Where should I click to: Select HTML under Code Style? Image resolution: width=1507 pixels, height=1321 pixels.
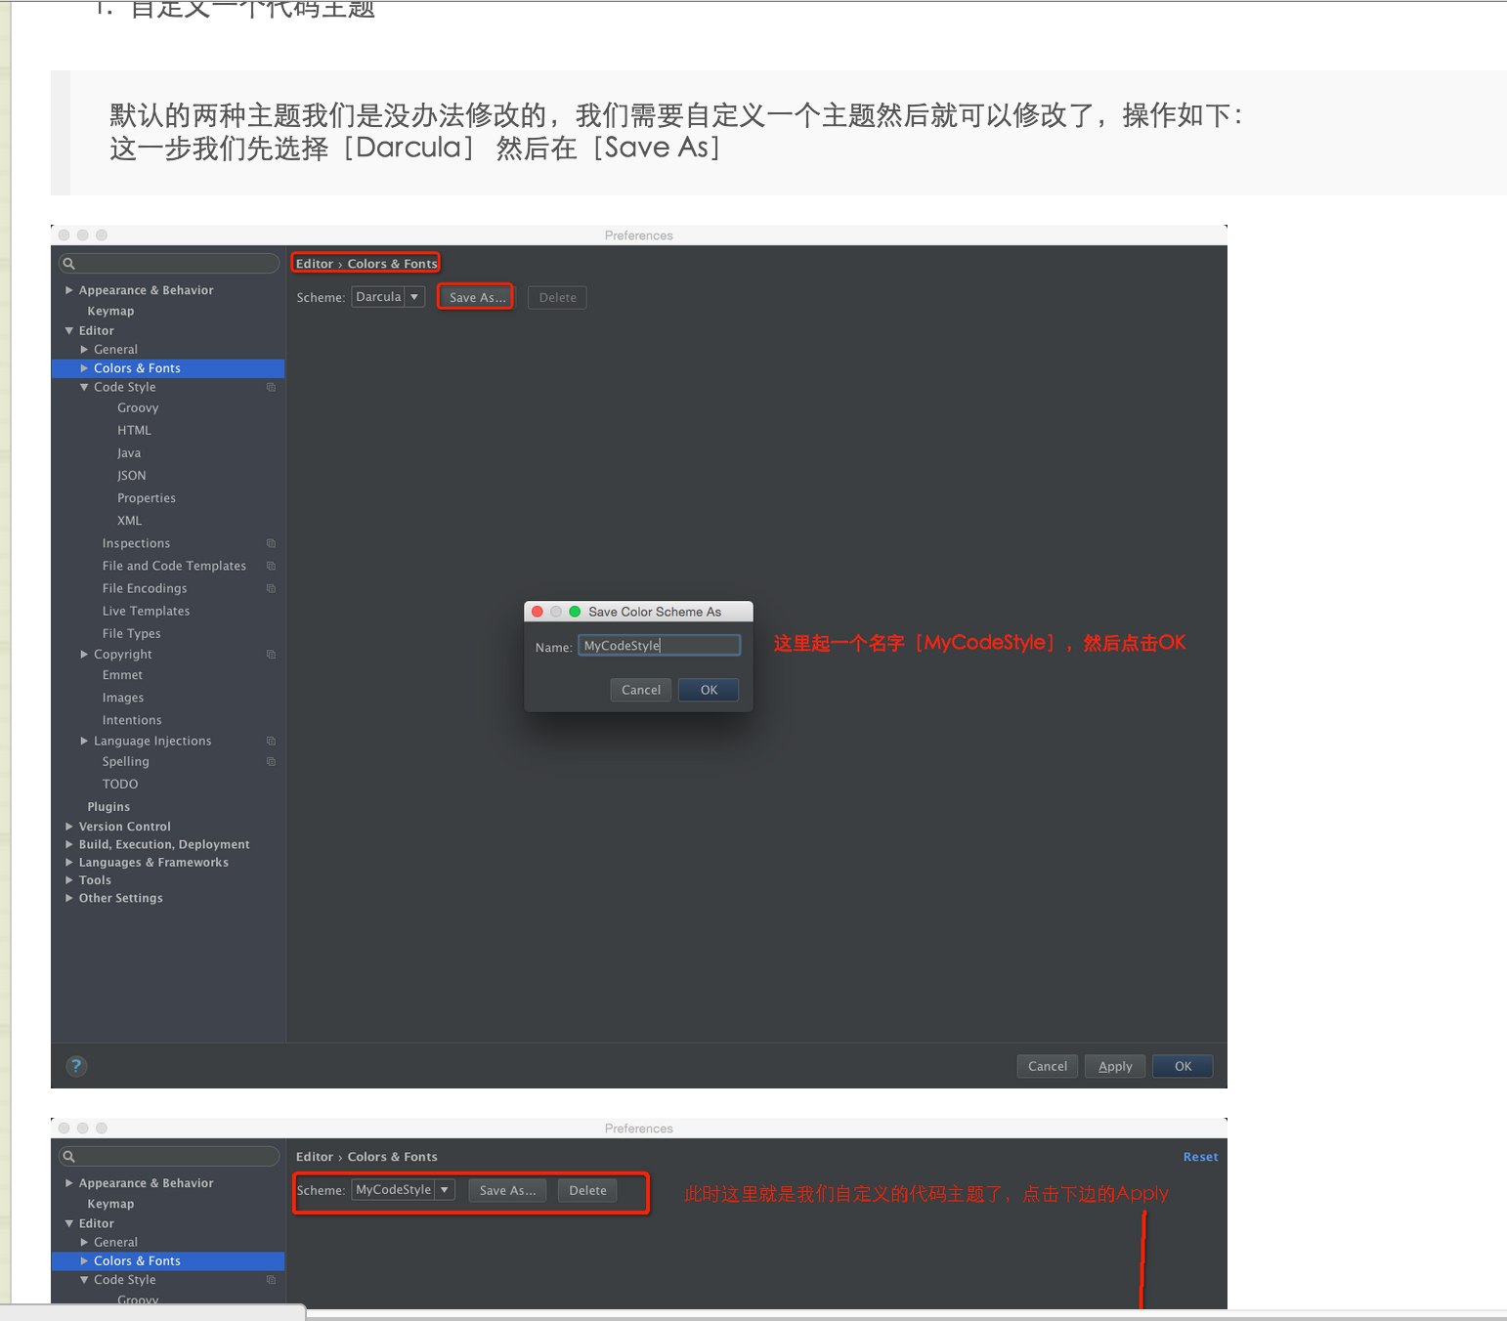point(134,431)
